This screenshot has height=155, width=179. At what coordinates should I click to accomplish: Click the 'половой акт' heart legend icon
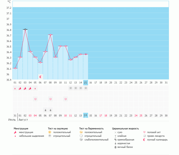[x=145, y=132]
